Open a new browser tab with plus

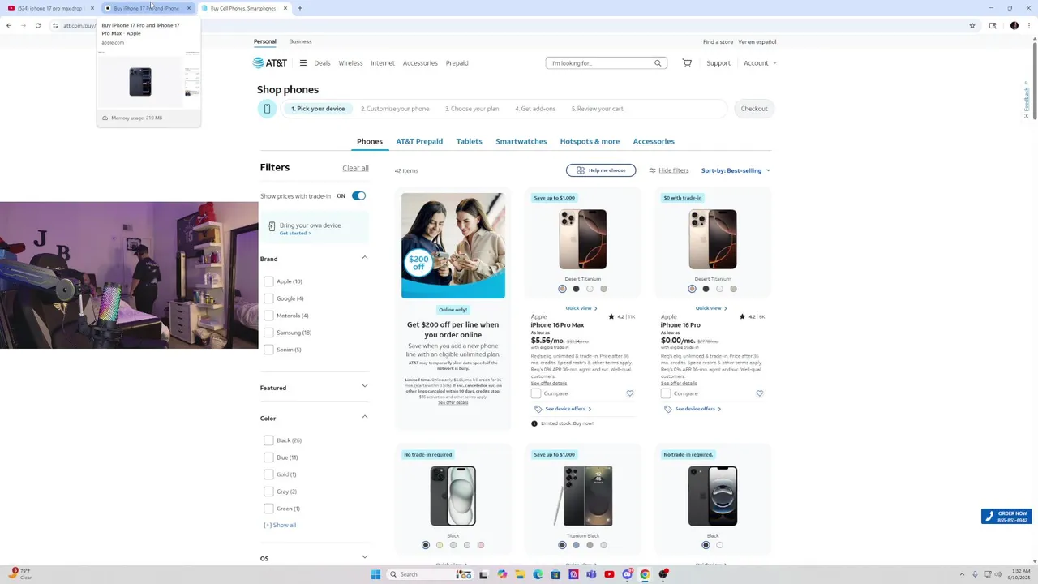click(299, 8)
